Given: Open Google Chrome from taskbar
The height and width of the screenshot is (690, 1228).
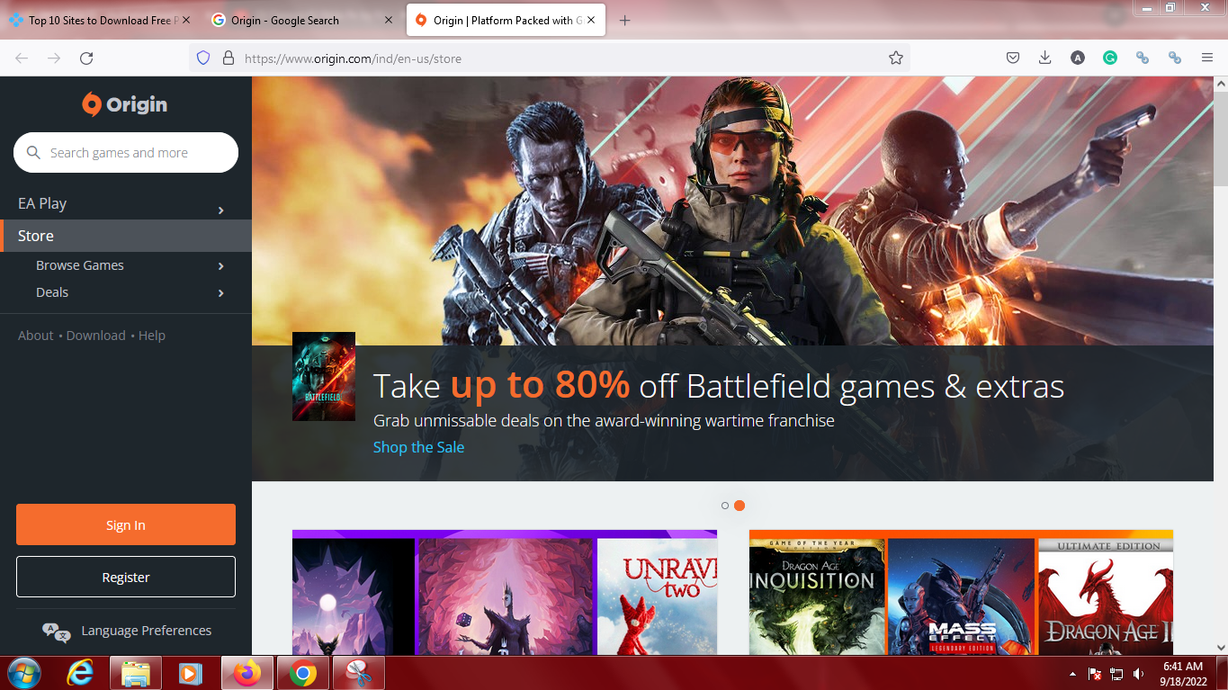Looking at the screenshot, I should pyautogui.click(x=303, y=673).
